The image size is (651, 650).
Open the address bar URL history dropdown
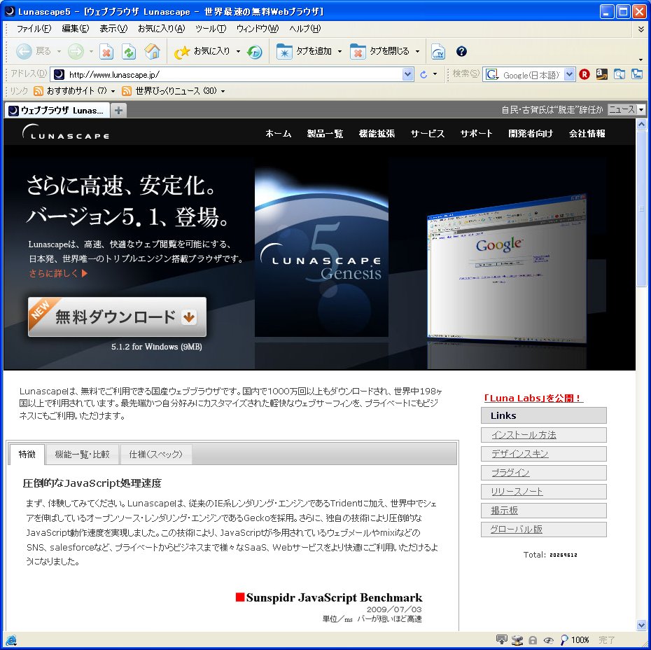click(x=407, y=75)
